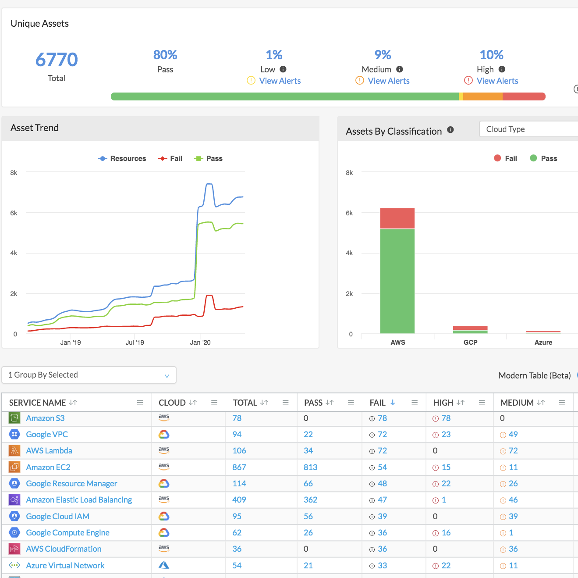Open Amazon Elastic Load Balancing link
The width and height of the screenshot is (578, 578).
pos(79,500)
